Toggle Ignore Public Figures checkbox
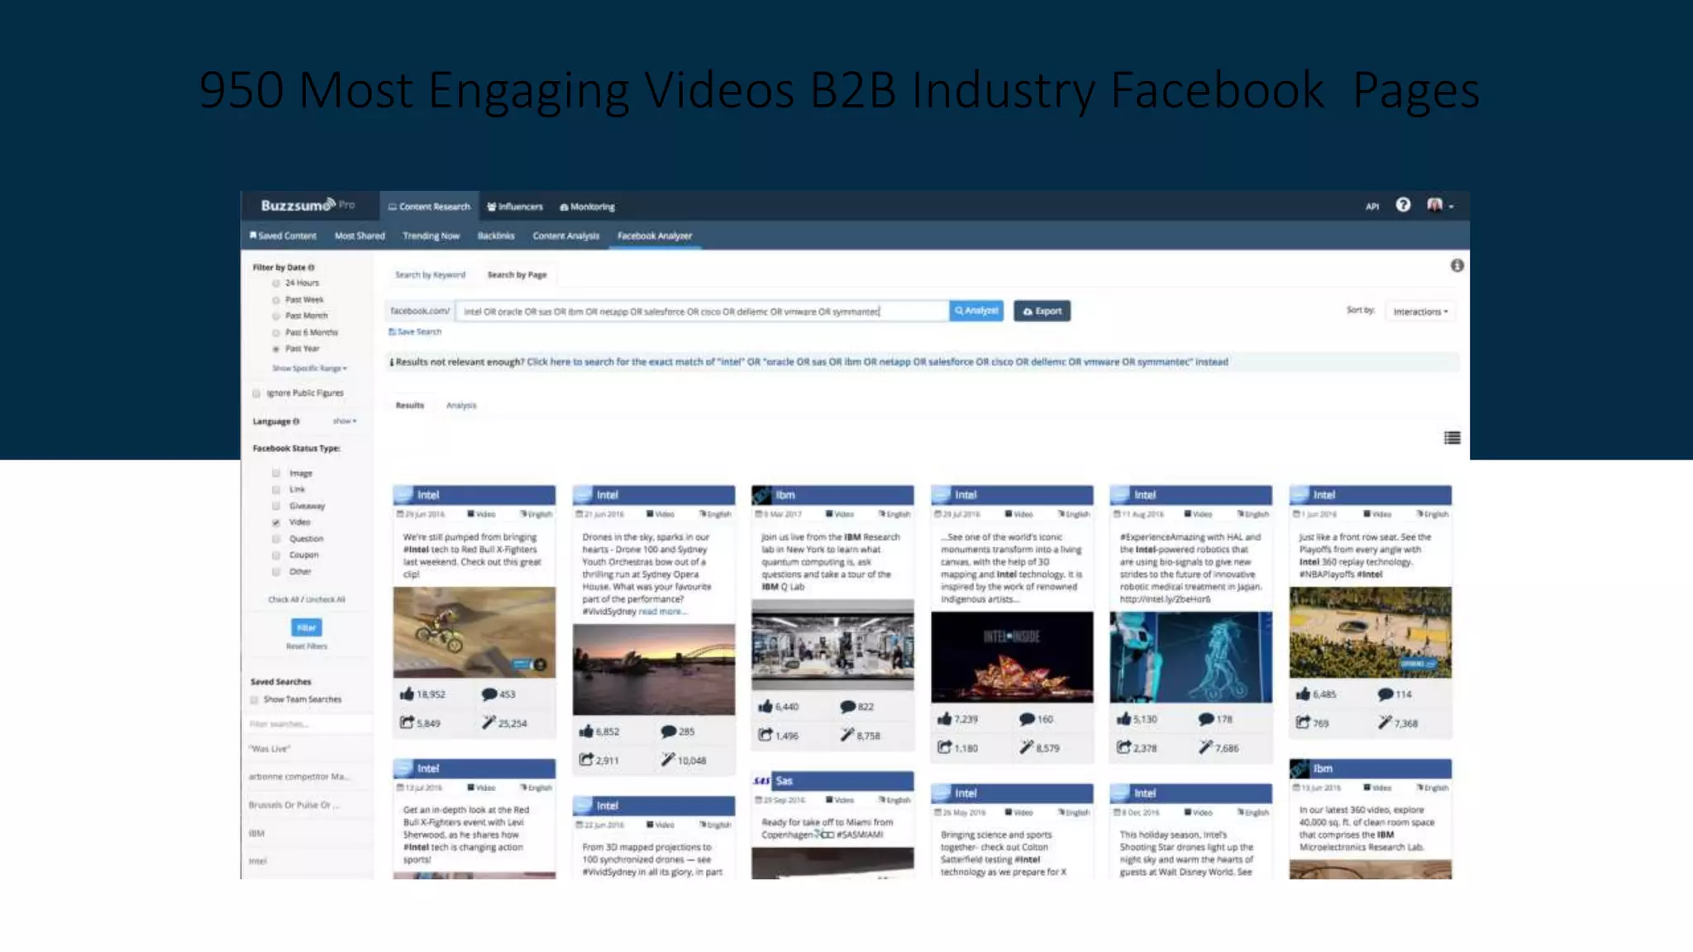Screen dimensions: 1693x952 pyautogui.click(x=256, y=393)
